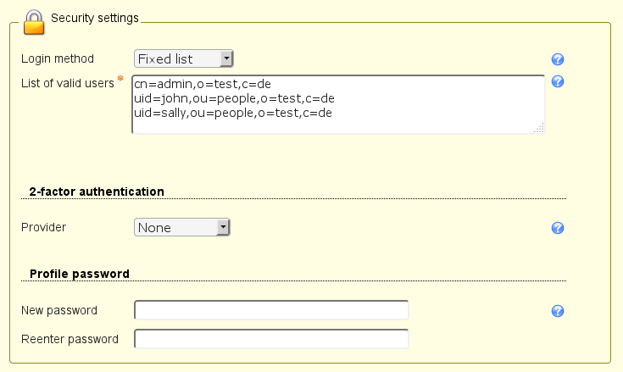Click the orange required asterisk
The width and height of the screenshot is (623, 372).
pyautogui.click(x=120, y=80)
